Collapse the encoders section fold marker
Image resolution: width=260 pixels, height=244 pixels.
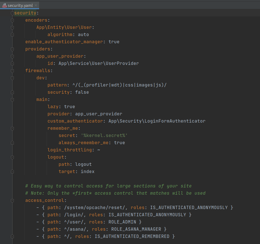click(12, 20)
